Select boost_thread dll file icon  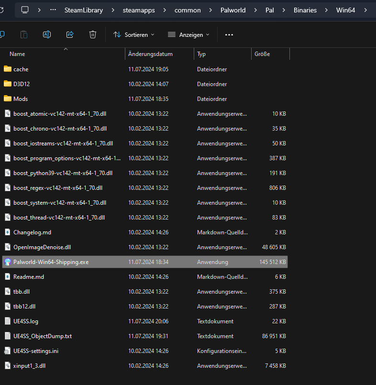point(8,217)
